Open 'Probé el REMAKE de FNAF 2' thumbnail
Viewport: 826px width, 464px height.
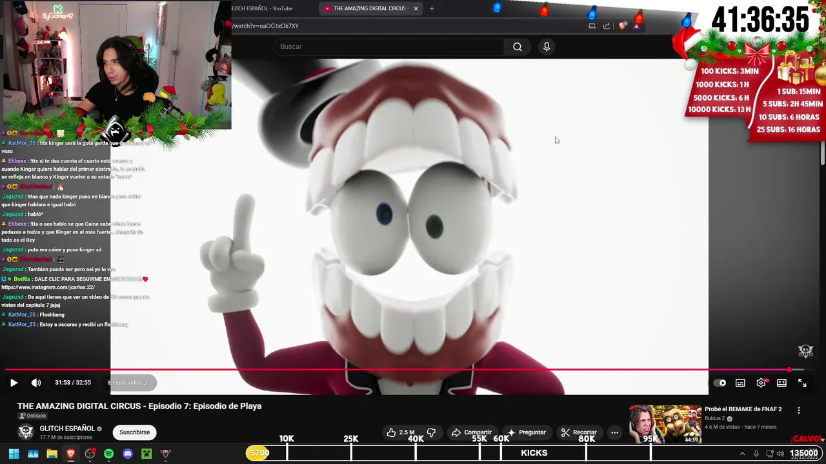[665, 424]
